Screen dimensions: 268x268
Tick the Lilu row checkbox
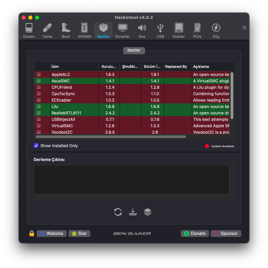[x=39, y=107]
